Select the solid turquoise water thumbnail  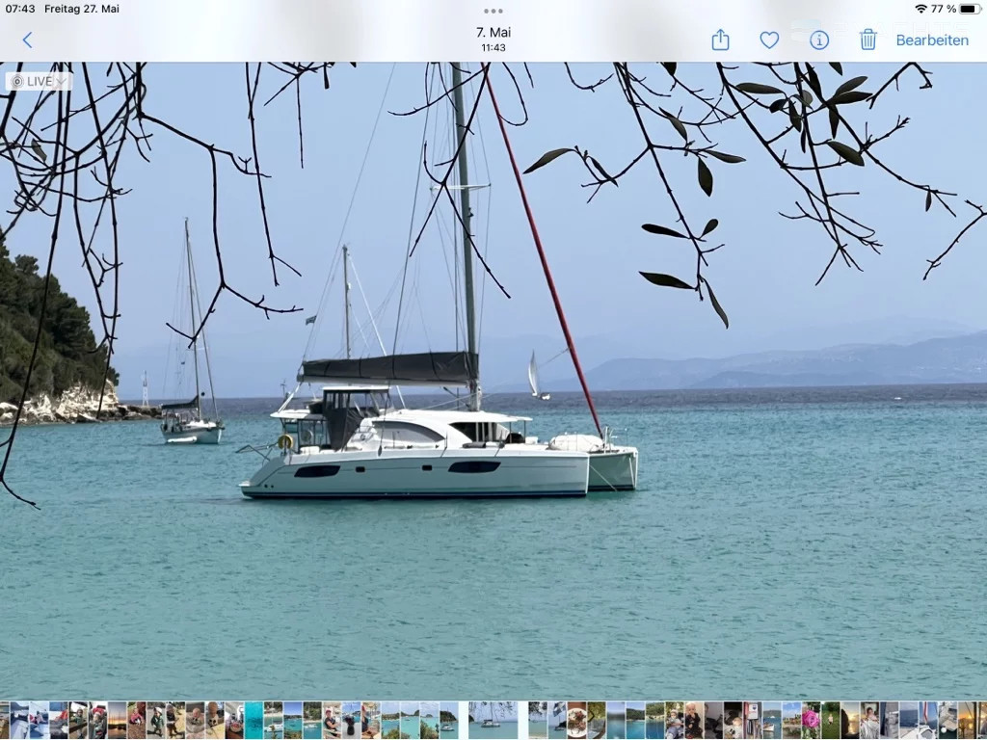point(253,721)
